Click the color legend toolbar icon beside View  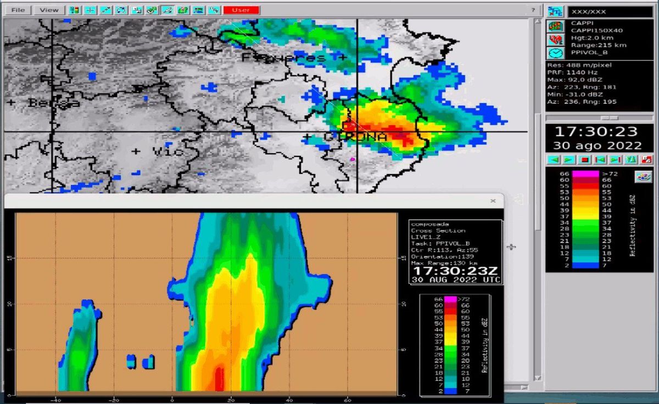[75, 10]
